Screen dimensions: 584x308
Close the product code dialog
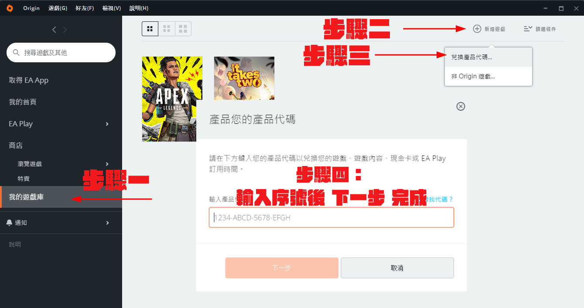pyautogui.click(x=461, y=106)
